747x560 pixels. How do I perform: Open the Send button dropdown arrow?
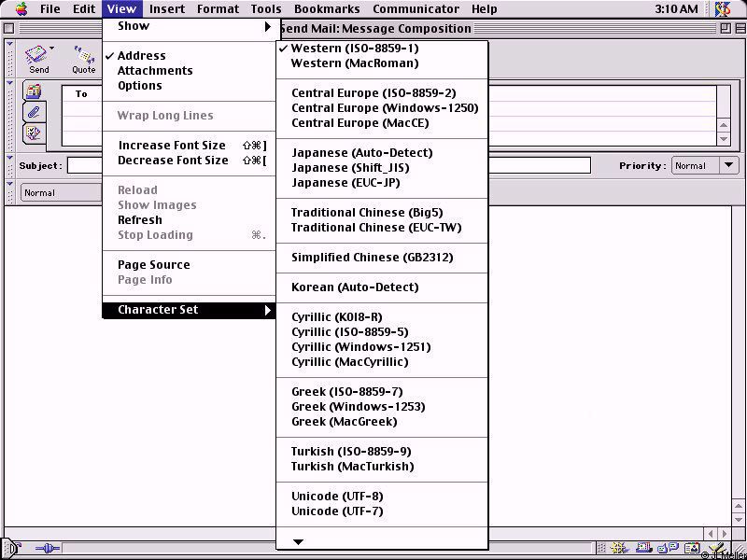[x=51, y=49]
